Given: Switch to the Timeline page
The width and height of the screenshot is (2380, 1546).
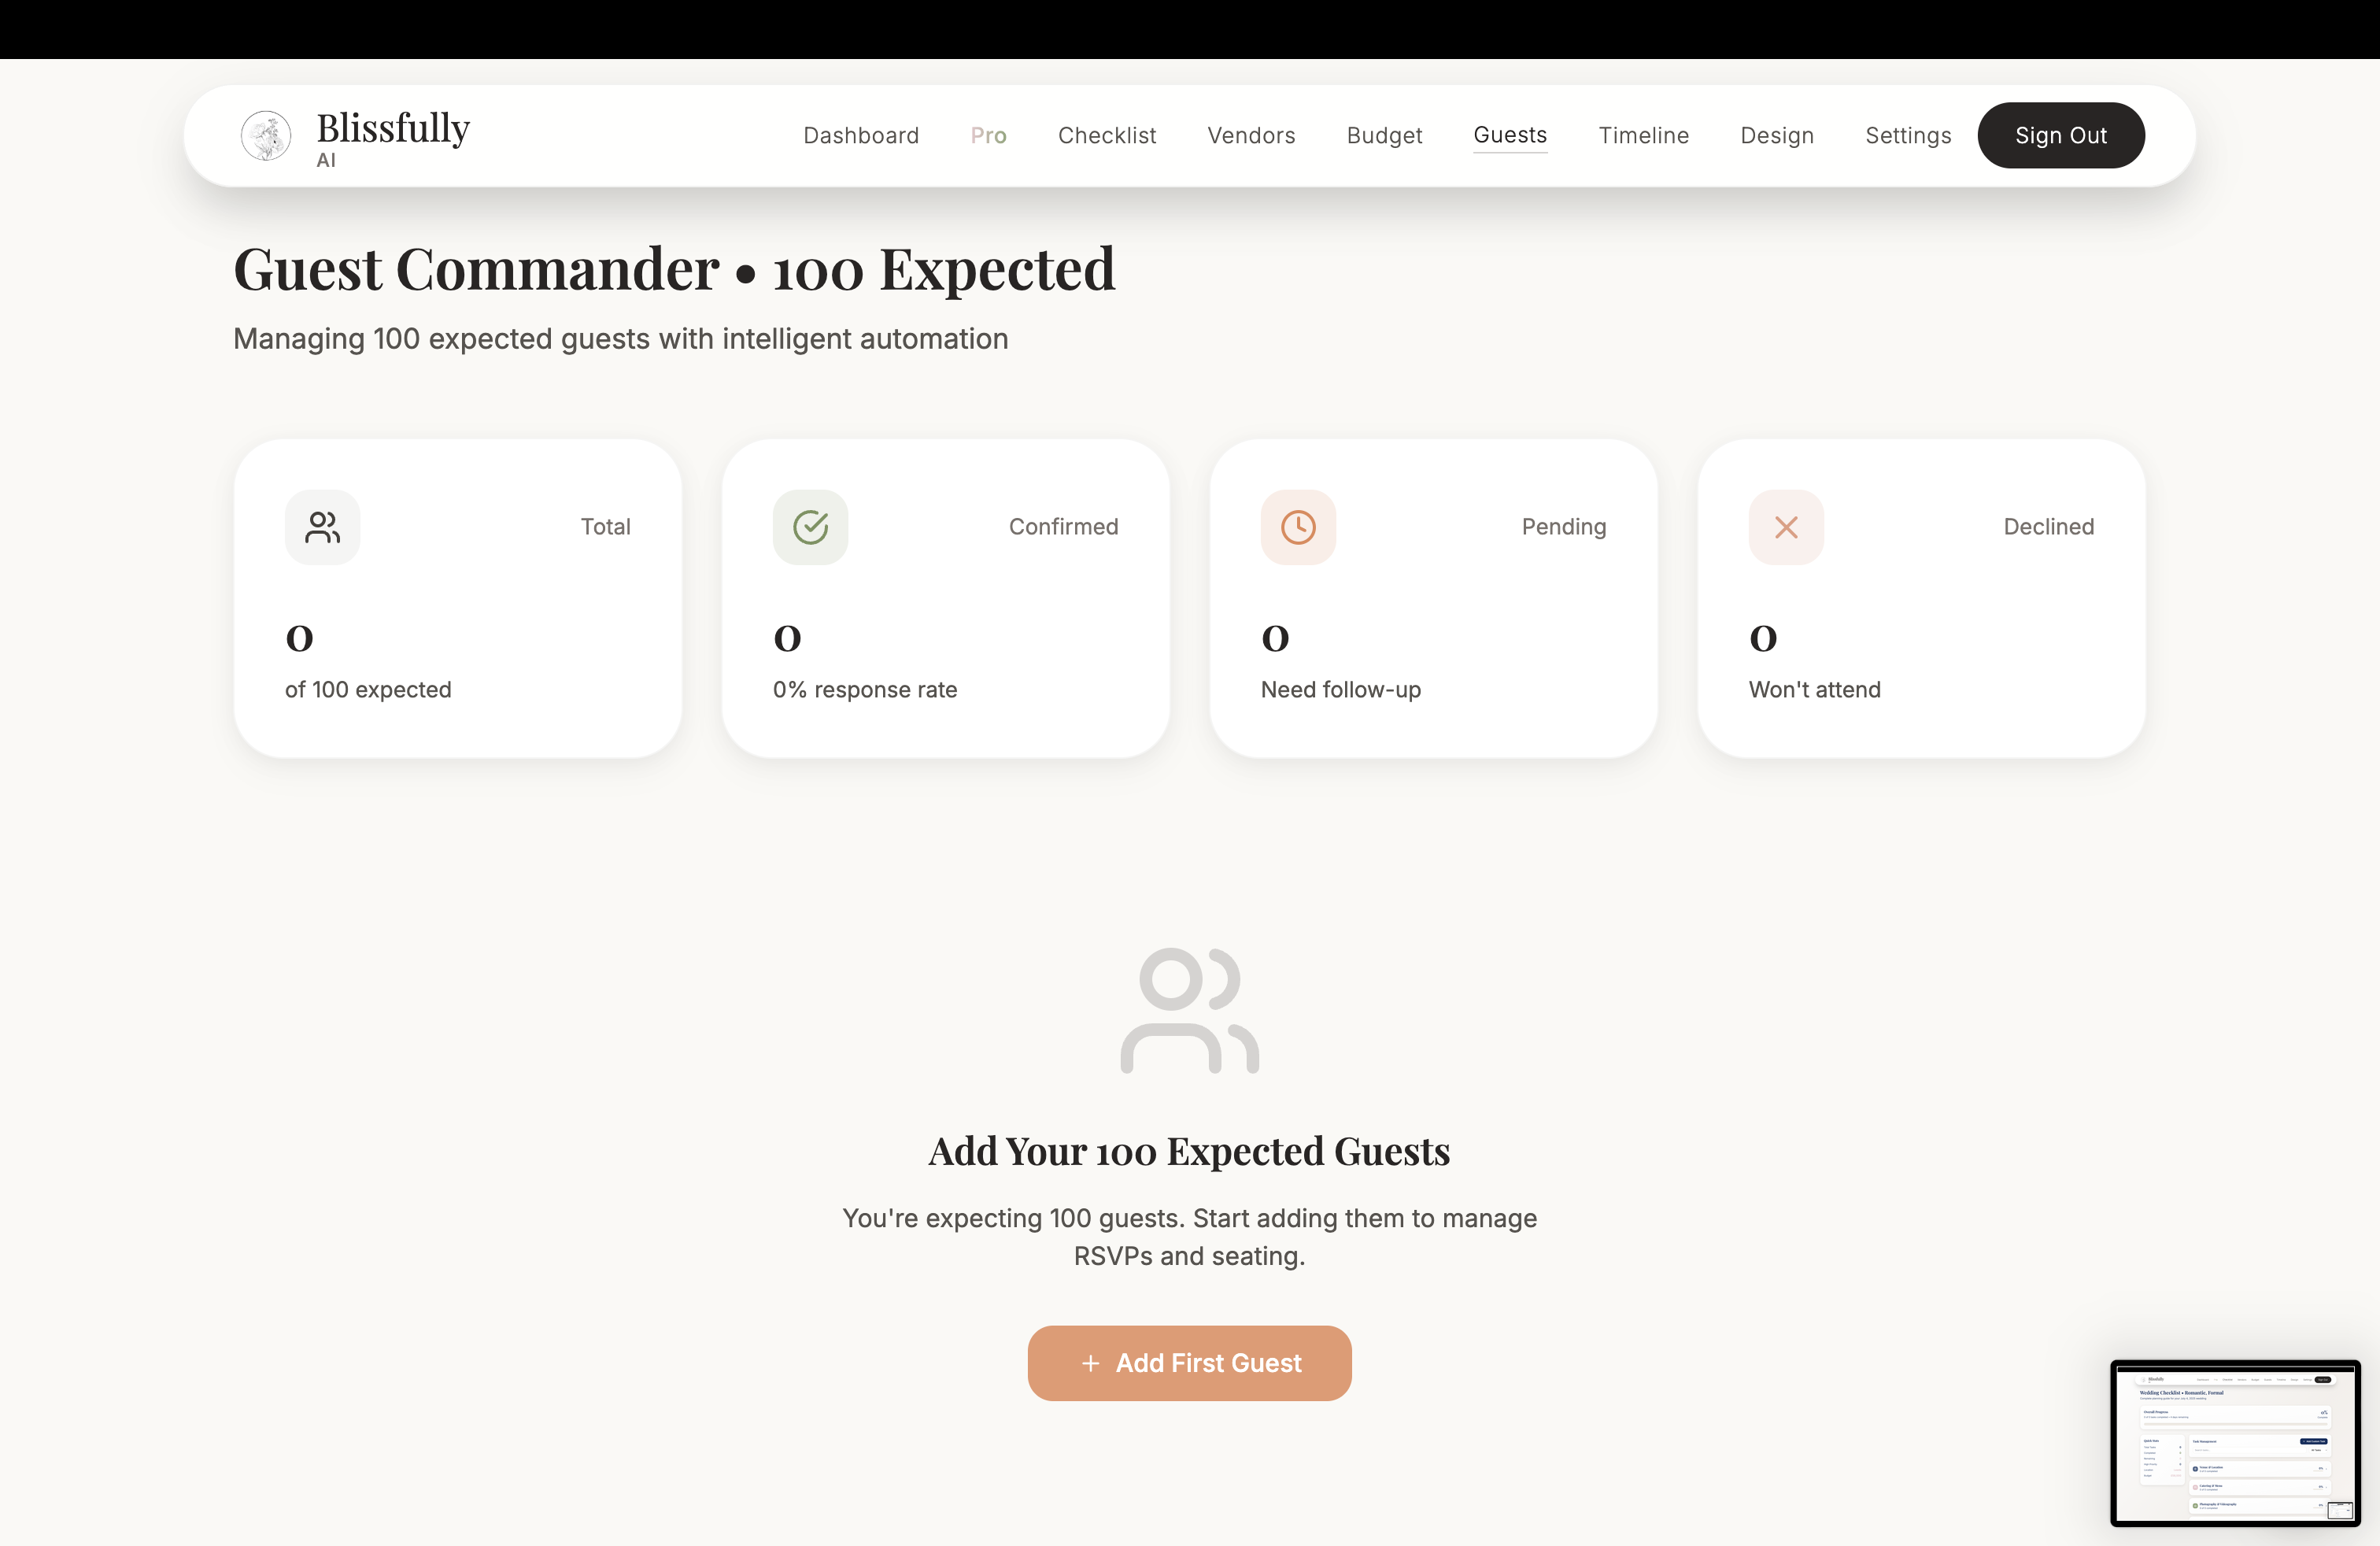Looking at the screenshot, I should pos(1643,135).
